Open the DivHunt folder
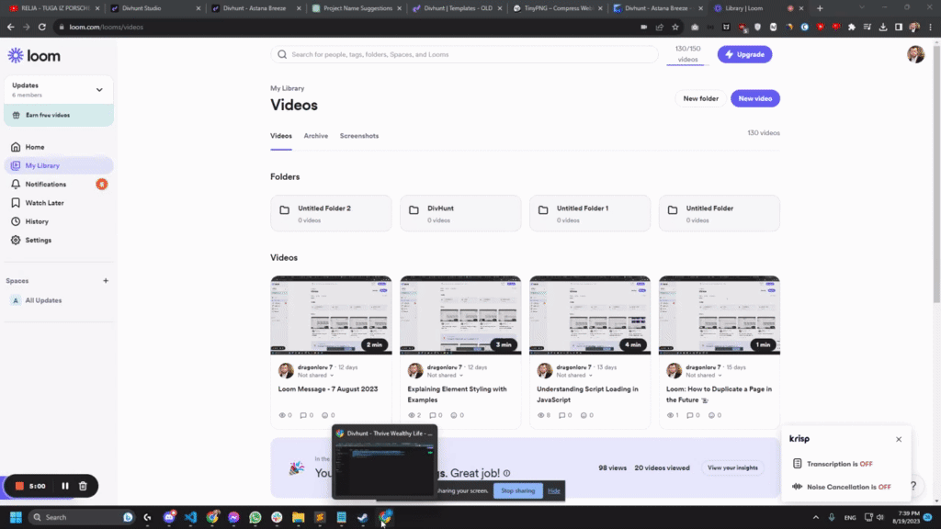This screenshot has width=941, height=529. click(x=460, y=213)
